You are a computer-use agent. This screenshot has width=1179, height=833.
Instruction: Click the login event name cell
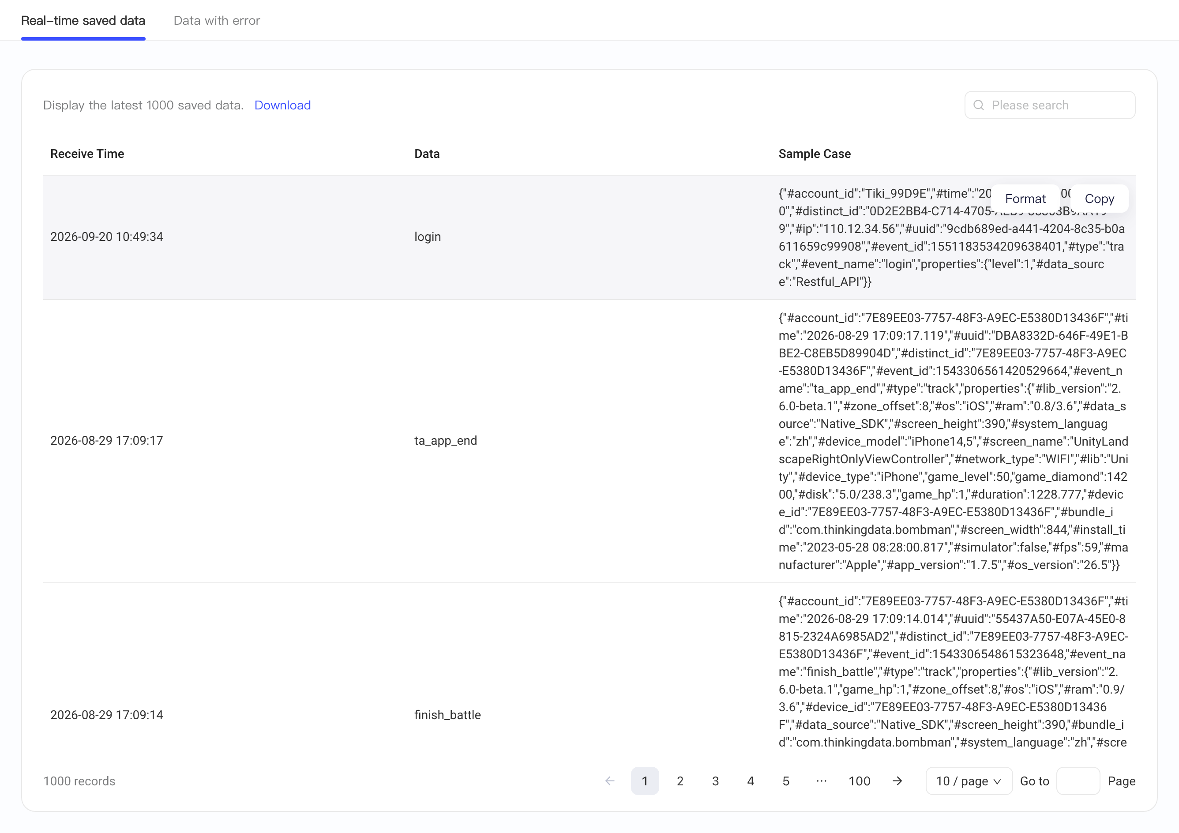point(428,237)
